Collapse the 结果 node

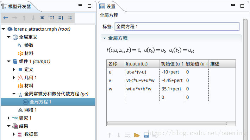(x=8, y=126)
